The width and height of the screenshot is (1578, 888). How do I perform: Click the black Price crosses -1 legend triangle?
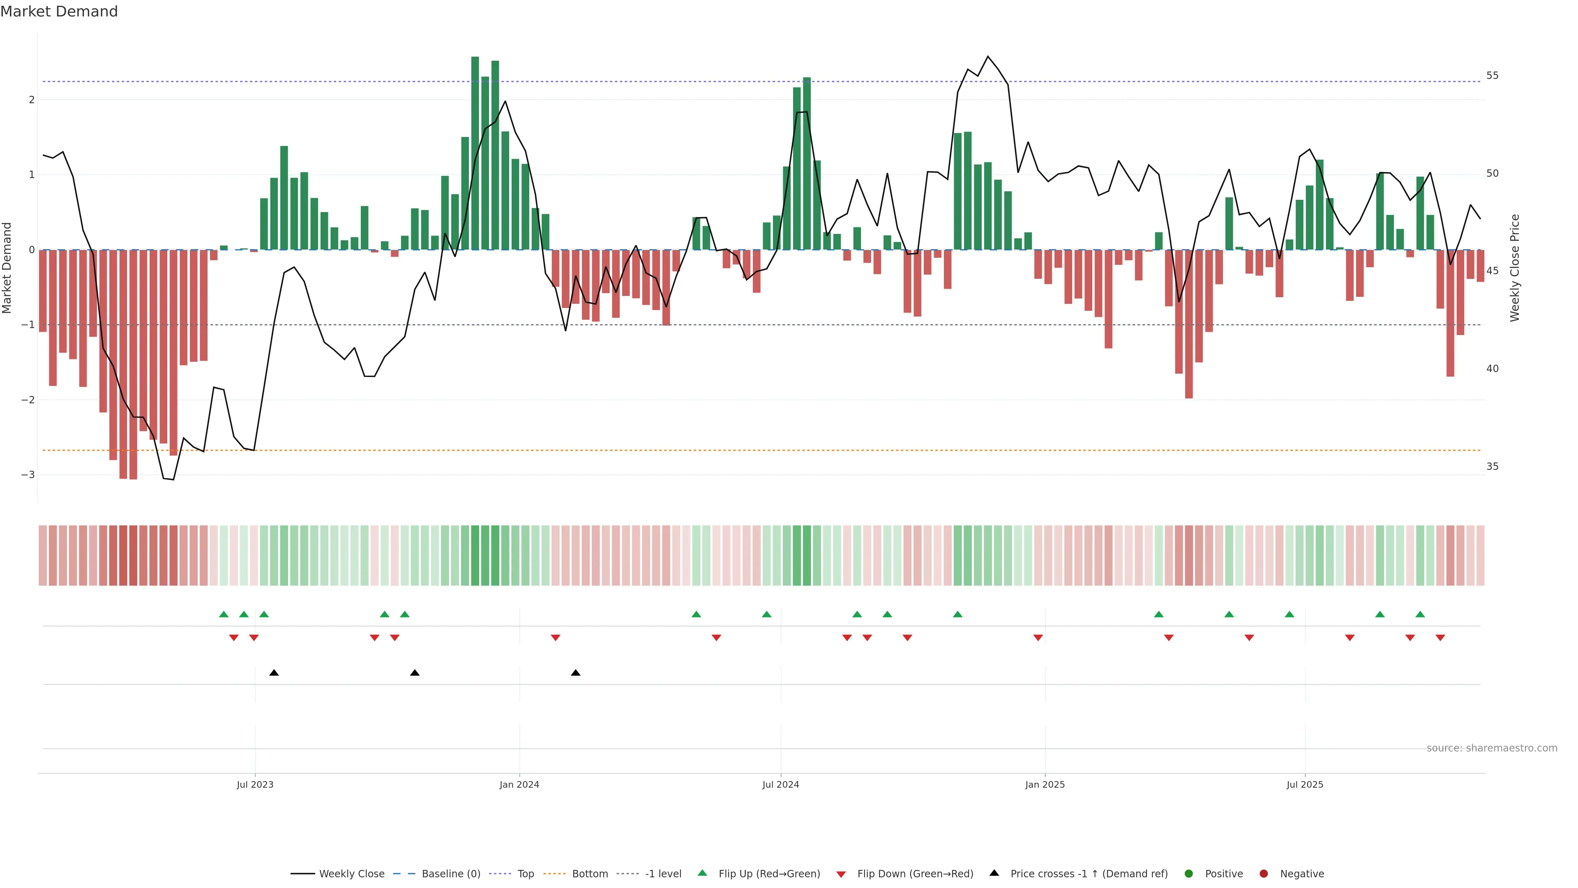pos(994,873)
